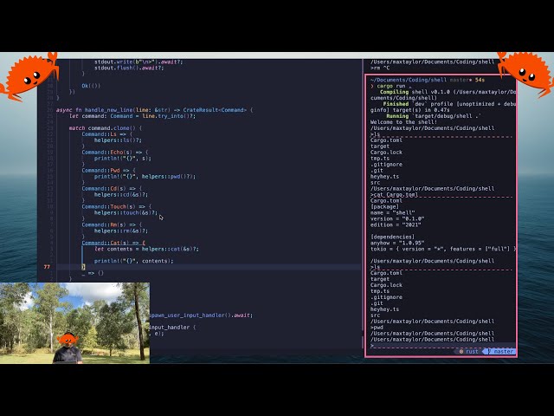The image size is (554, 416).
Task: Click the 'tokio = { version' terminal line
Action: [443, 249]
